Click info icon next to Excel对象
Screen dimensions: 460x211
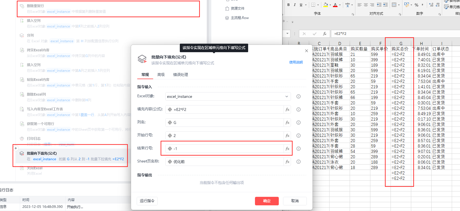point(298,96)
